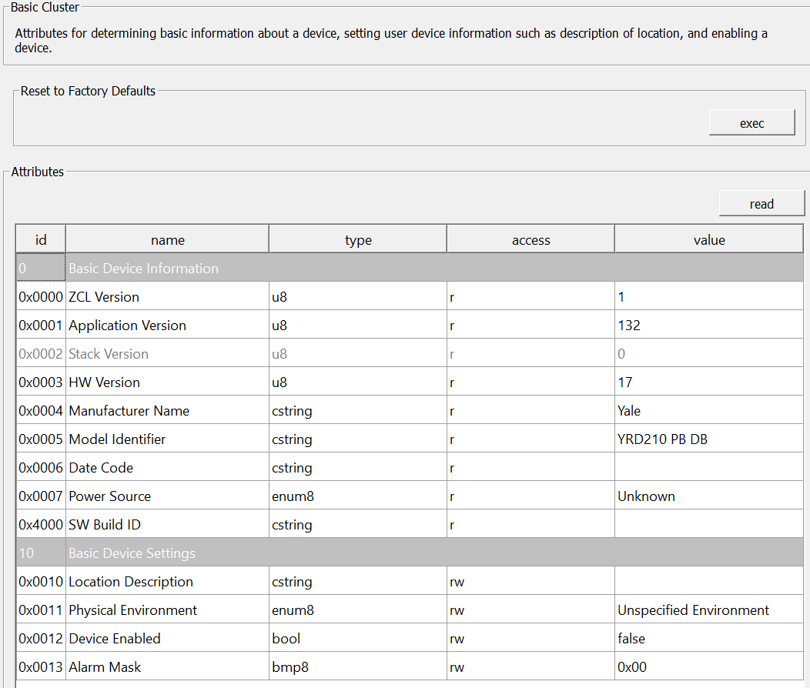This screenshot has height=688, width=810.
Task: Click the Location Description value cell
Action: (x=708, y=581)
